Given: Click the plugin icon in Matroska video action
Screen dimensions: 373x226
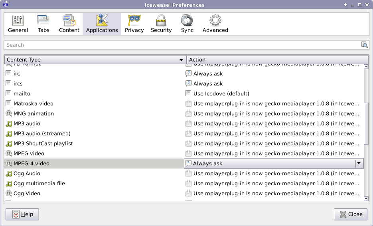Looking at the screenshot, I should click(188, 103).
